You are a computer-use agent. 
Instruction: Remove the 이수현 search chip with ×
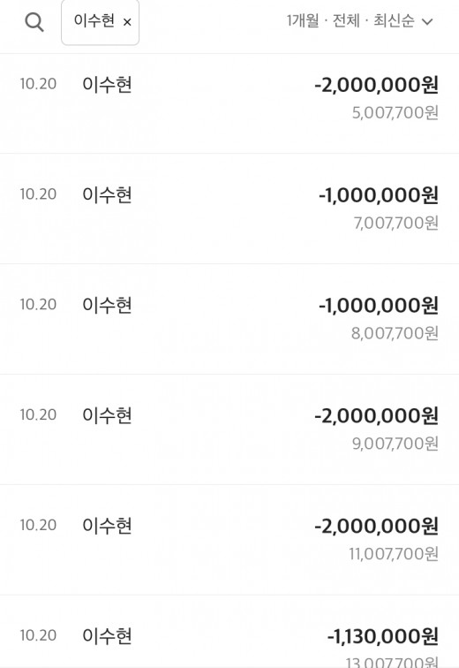pos(127,22)
